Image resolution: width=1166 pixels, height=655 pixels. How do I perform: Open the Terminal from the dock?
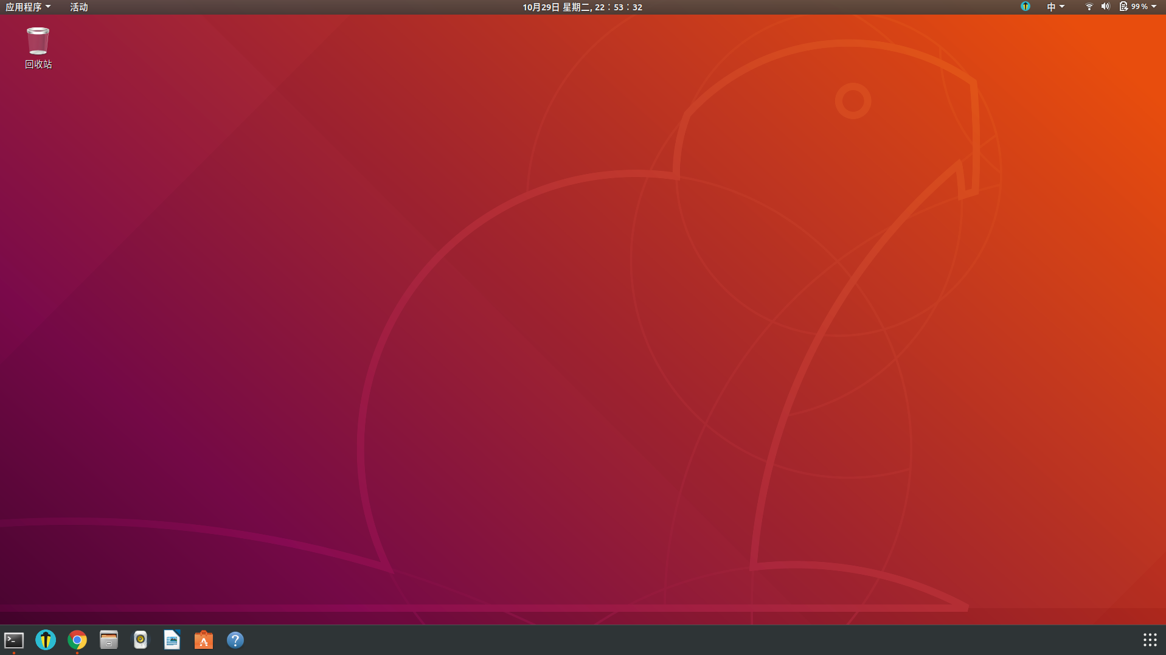pos(14,640)
